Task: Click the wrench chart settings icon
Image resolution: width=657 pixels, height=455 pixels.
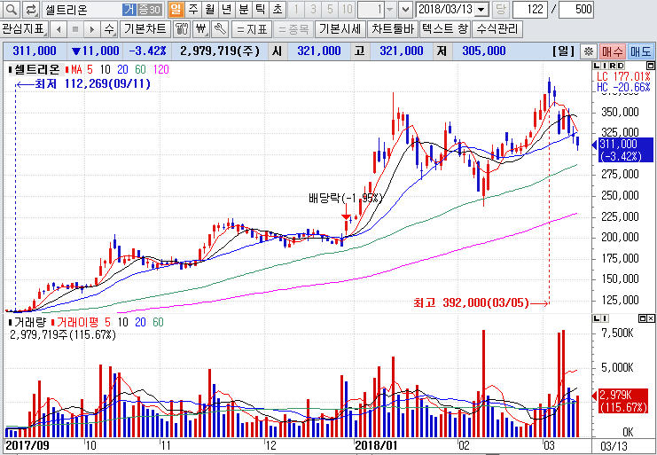Action: [218, 28]
